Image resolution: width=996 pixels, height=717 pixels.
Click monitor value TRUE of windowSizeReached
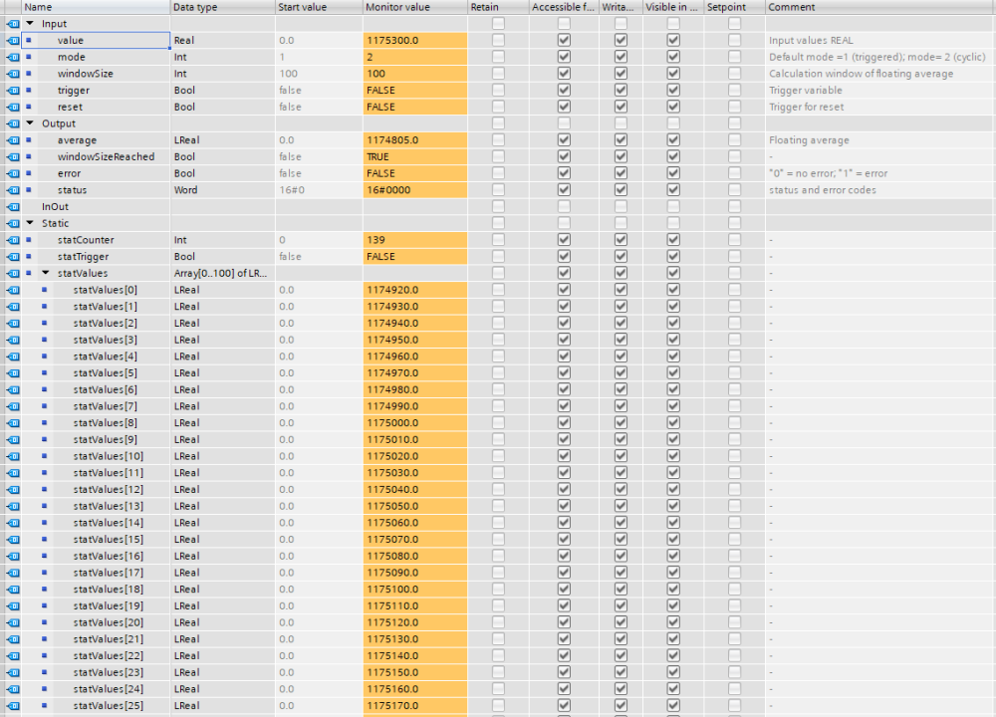(415, 156)
